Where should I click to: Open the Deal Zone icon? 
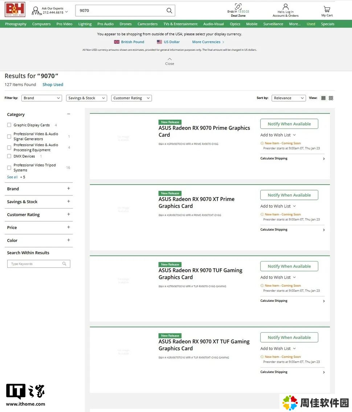(238, 7)
